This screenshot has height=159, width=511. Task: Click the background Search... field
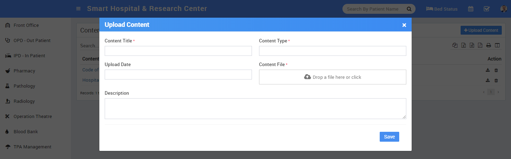89,46
